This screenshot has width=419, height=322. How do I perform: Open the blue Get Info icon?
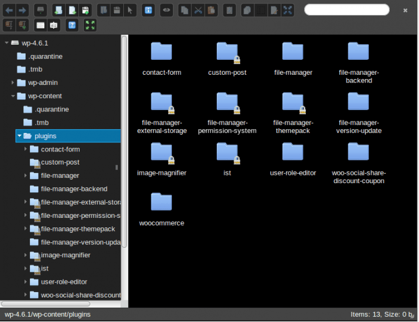(148, 10)
